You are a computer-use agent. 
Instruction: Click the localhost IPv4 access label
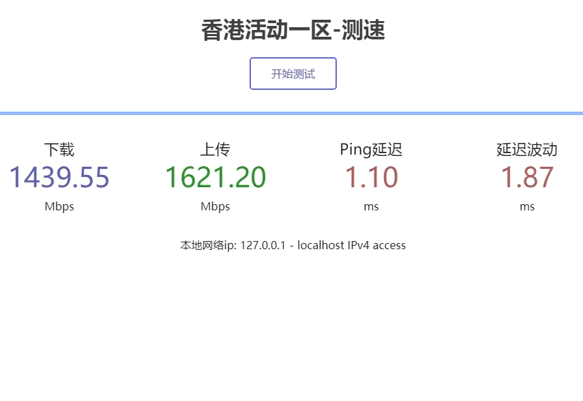(x=352, y=245)
